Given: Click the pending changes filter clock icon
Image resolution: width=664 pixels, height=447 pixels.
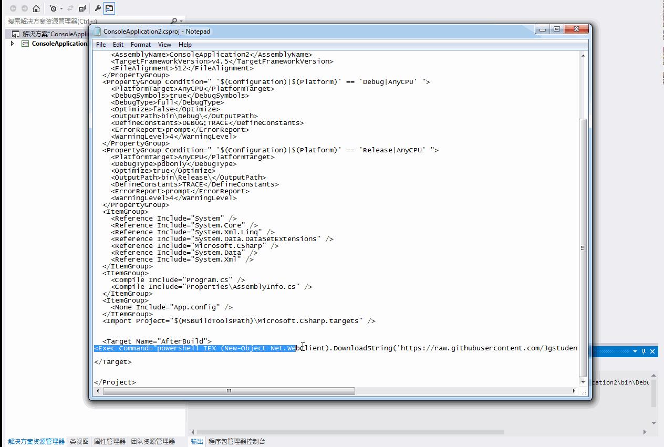Looking at the screenshot, I should tap(53, 8).
